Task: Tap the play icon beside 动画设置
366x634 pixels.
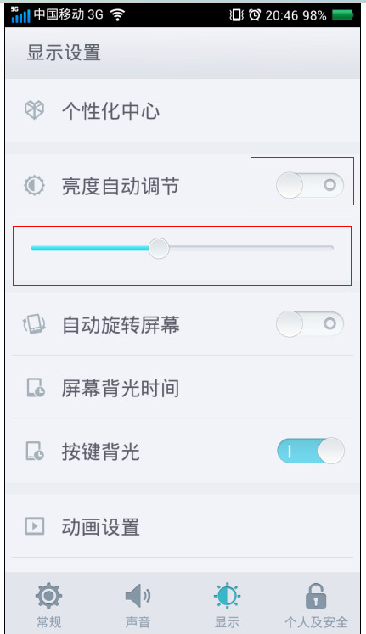Action: pyautogui.click(x=35, y=526)
